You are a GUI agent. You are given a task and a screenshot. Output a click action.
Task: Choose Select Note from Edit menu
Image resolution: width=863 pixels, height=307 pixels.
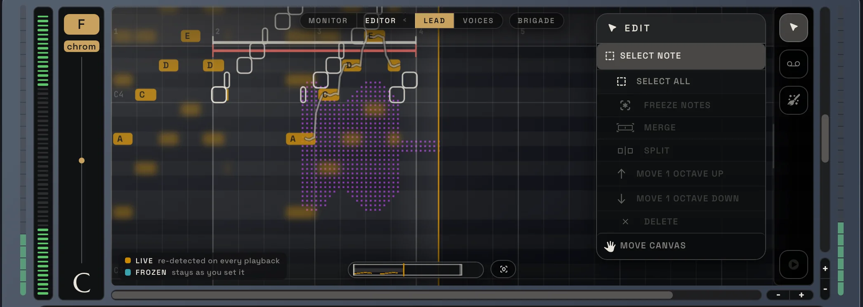[x=681, y=56]
